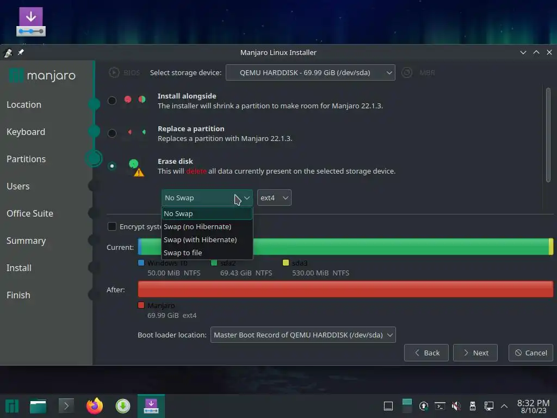The height and width of the screenshot is (418, 557).
Task: Go to the Install step in sidebar
Action: click(19, 268)
